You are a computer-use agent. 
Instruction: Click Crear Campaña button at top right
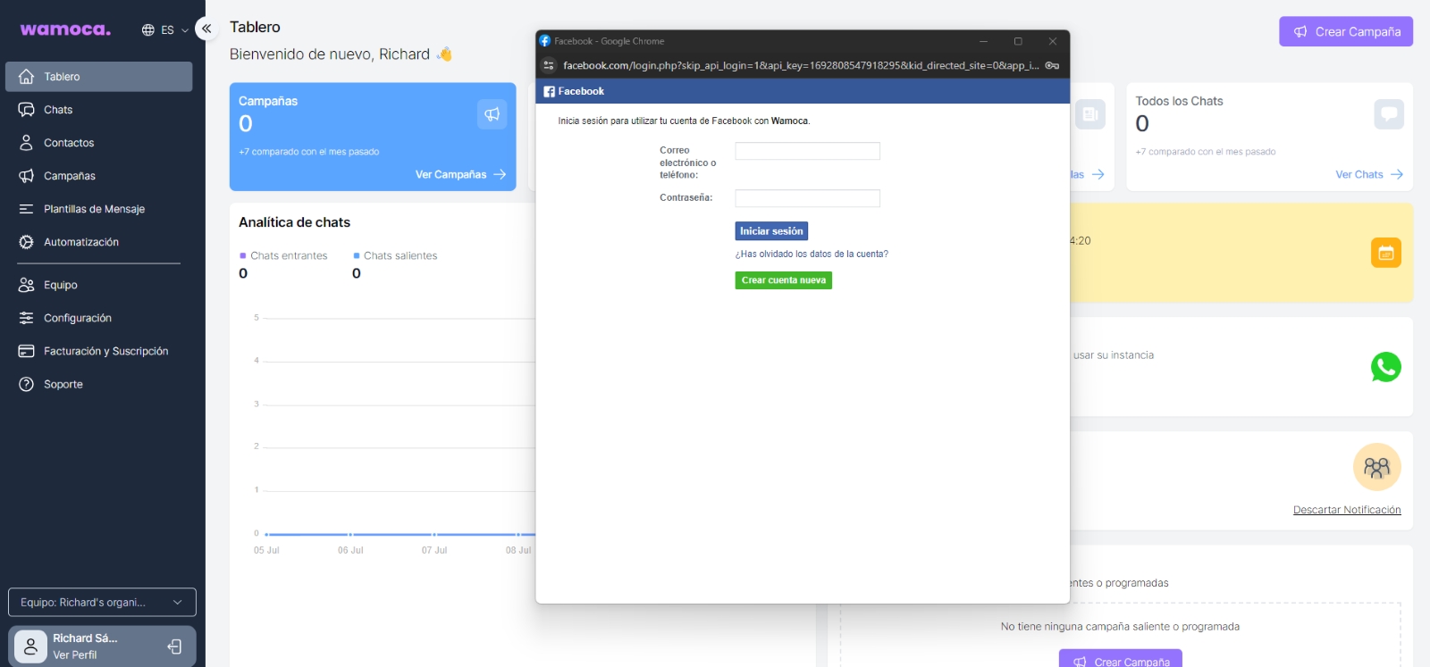(x=1345, y=31)
